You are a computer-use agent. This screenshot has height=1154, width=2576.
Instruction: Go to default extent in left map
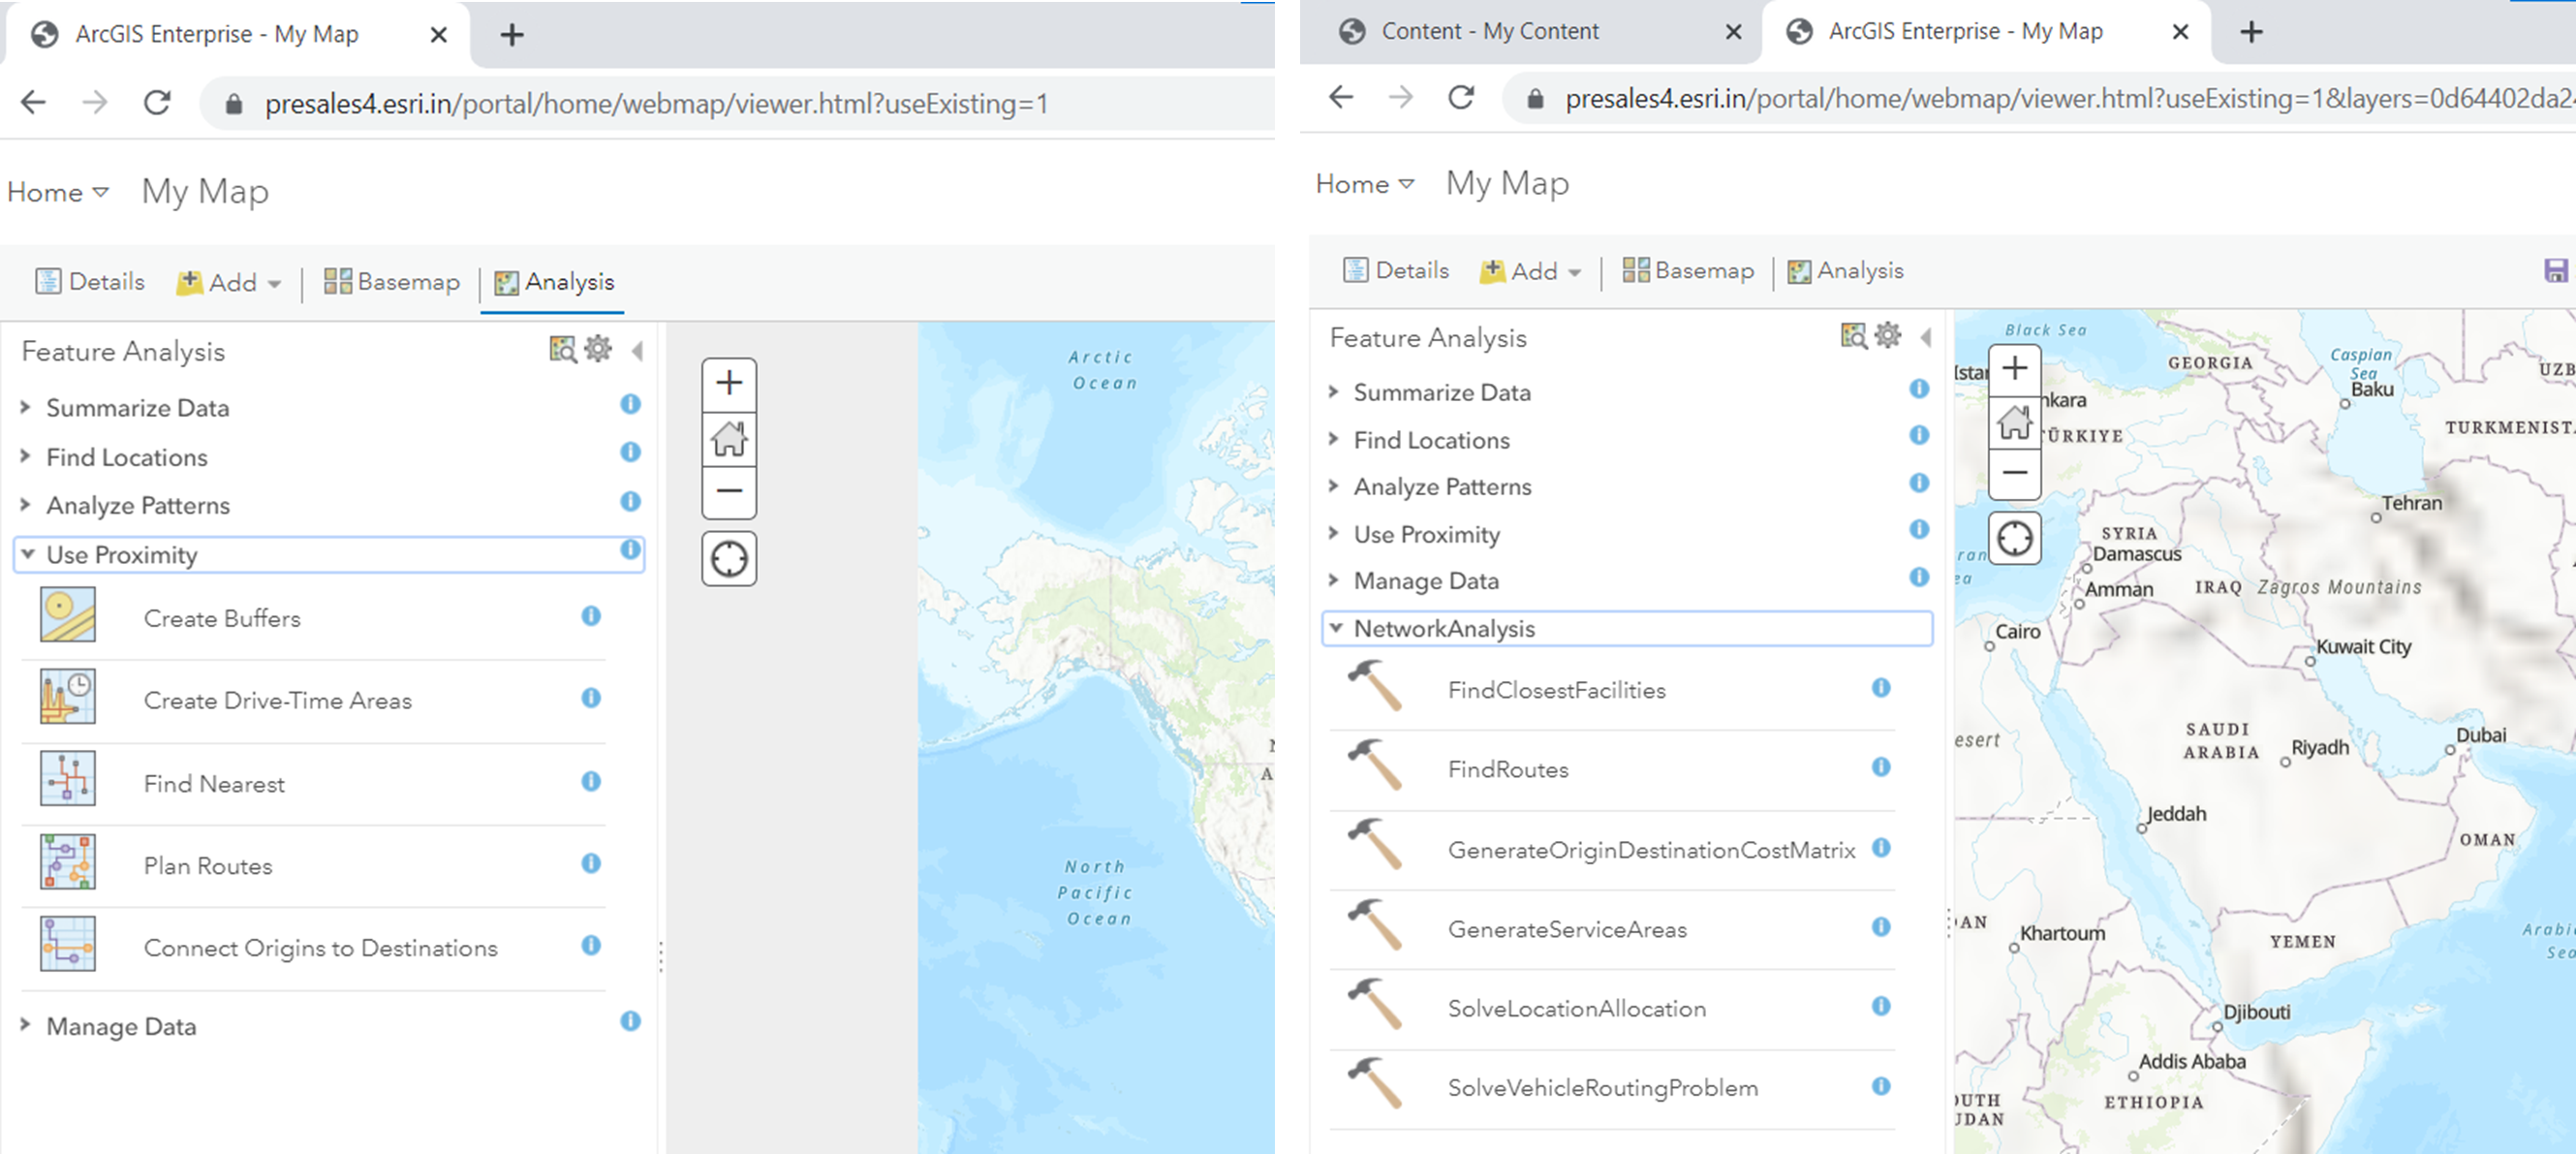tap(729, 438)
